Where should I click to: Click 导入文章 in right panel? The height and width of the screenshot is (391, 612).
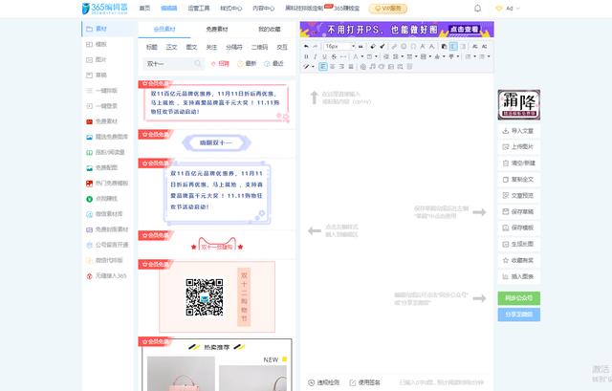(x=518, y=131)
